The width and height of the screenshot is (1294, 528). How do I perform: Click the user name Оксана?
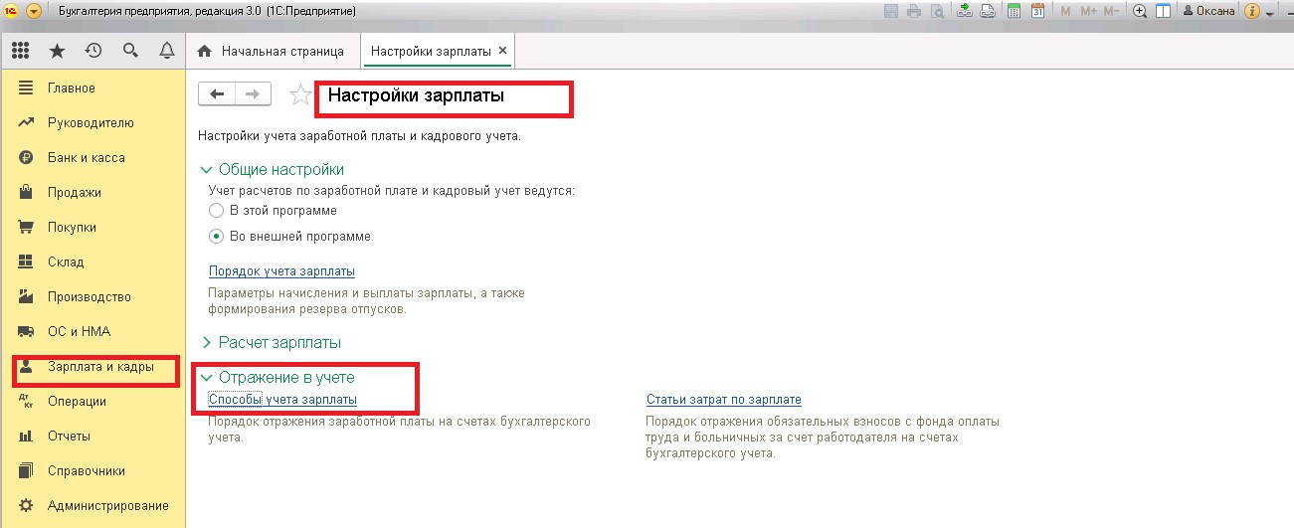pyautogui.click(x=1208, y=11)
